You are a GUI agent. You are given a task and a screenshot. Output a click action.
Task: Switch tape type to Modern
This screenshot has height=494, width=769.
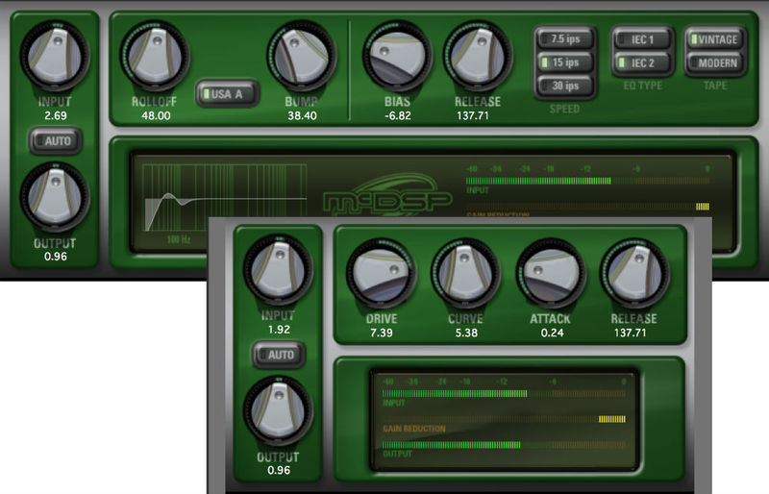point(715,62)
